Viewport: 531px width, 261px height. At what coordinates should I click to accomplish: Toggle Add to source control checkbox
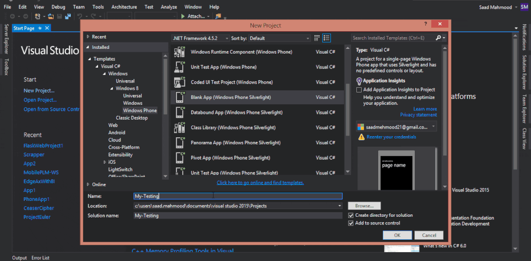point(350,223)
